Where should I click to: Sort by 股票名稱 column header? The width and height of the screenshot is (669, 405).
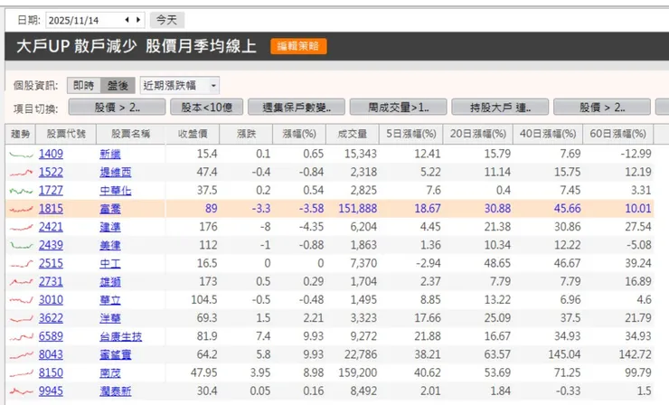coord(130,134)
